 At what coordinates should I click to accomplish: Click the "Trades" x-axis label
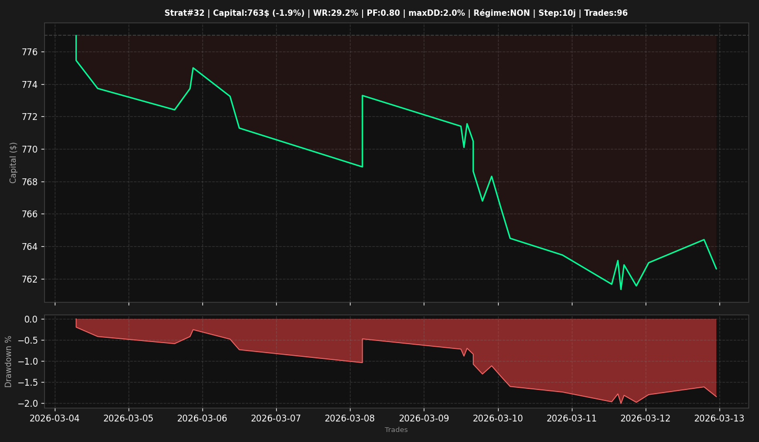tap(396, 430)
